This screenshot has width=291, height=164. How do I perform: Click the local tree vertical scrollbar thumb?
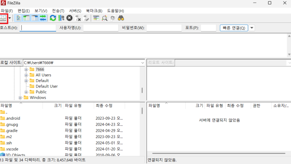142,90
